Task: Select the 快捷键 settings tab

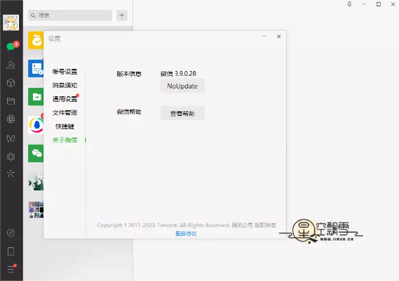Action: coord(65,126)
